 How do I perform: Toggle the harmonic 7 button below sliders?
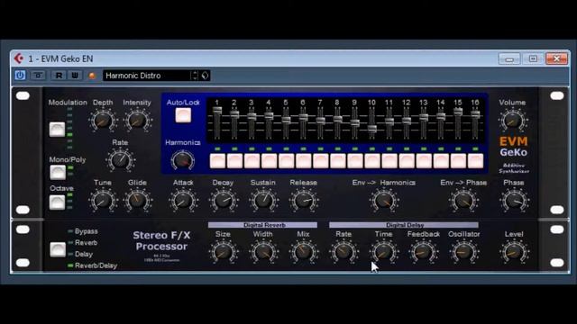pos(321,161)
